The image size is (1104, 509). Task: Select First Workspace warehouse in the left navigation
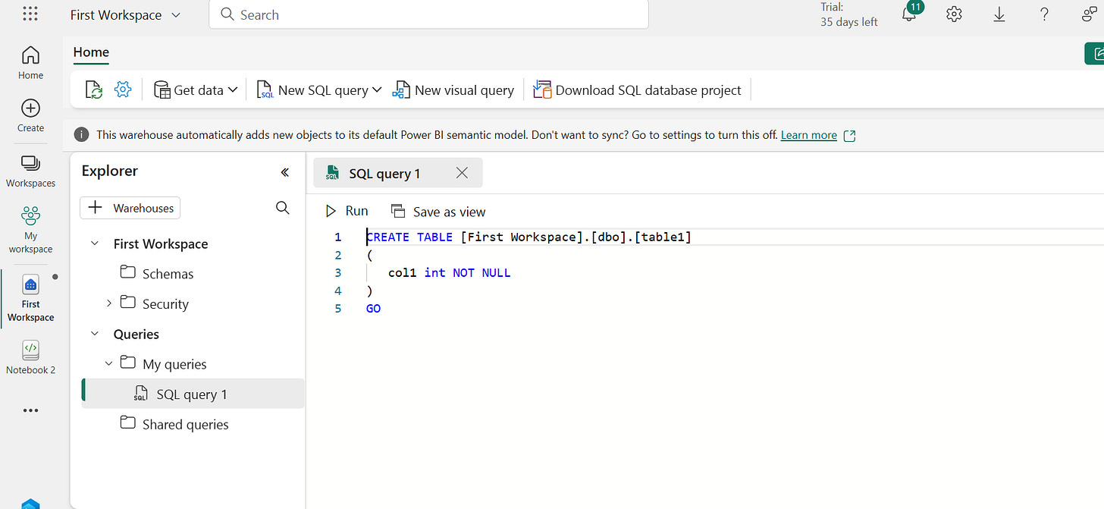pos(30,298)
